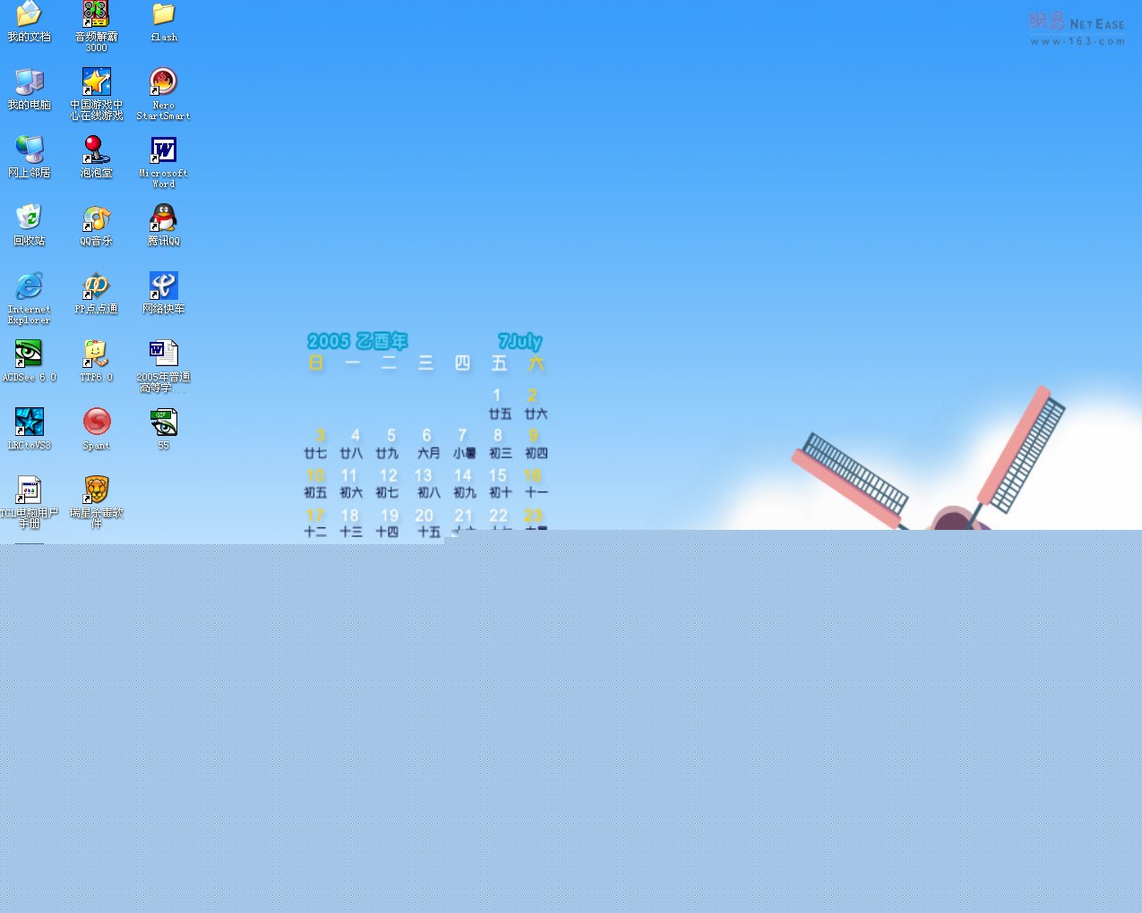Select the TCL电脑用户手册 shortcut
Viewport: 1142px width, 913px height.
tap(29, 491)
